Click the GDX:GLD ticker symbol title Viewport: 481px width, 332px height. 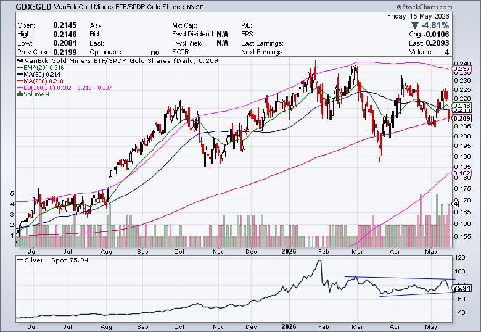(33, 7)
